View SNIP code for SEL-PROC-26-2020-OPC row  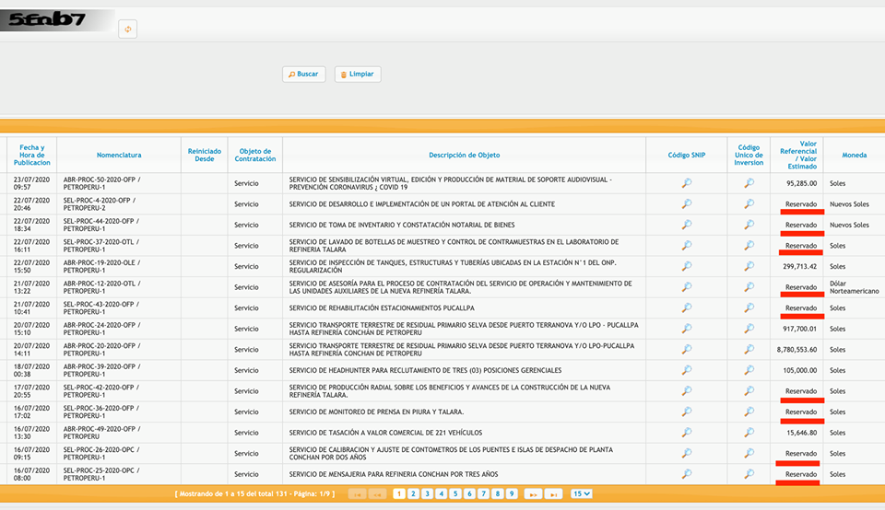(686, 453)
